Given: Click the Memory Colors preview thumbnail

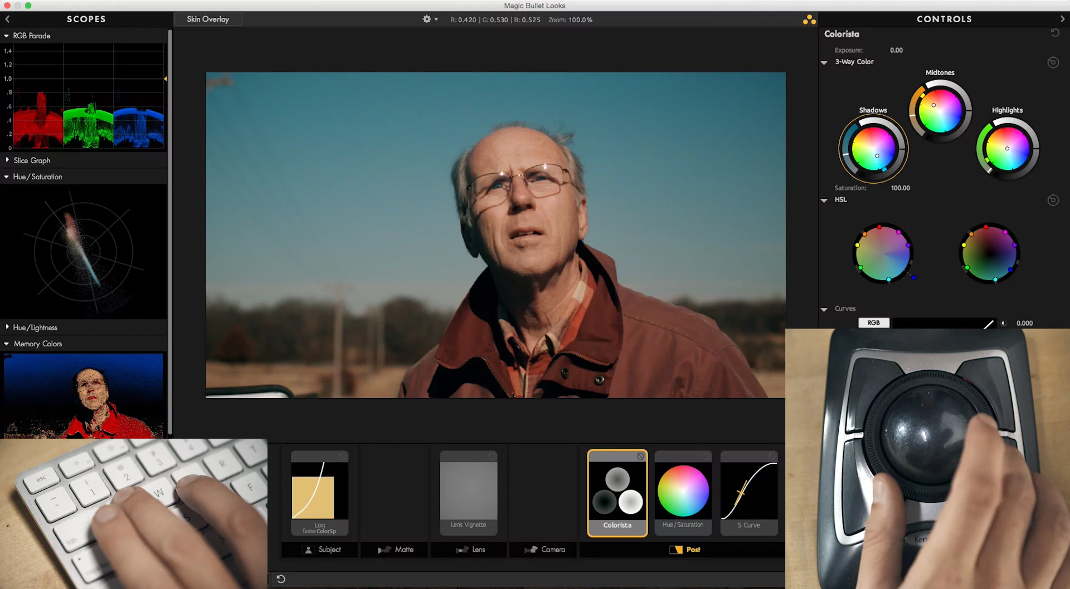Looking at the screenshot, I should click(84, 395).
